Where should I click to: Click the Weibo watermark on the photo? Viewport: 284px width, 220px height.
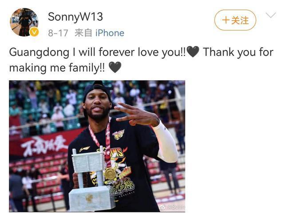point(172,207)
